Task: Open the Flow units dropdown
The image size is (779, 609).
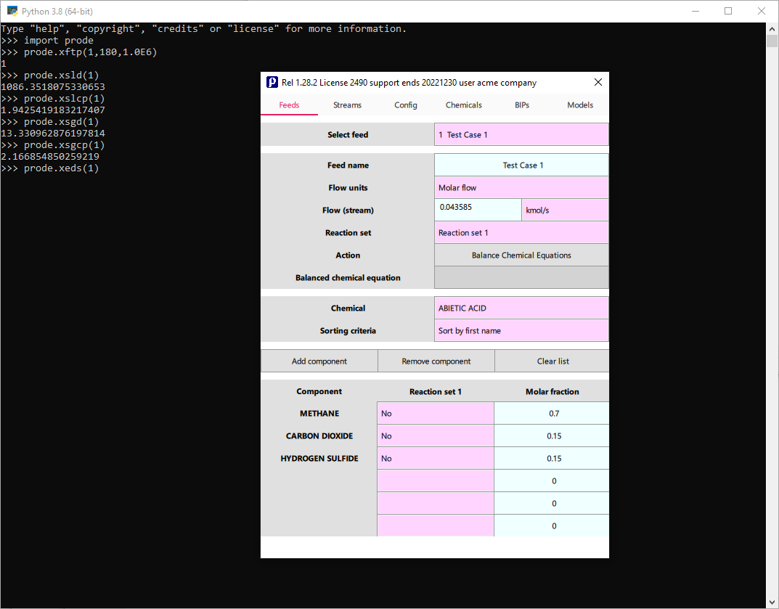Action: [x=521, y=188]
